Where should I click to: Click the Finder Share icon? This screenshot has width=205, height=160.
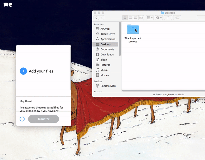click(x=168, y=18)
